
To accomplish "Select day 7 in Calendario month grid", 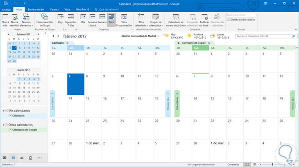I will tap(76, 84).
